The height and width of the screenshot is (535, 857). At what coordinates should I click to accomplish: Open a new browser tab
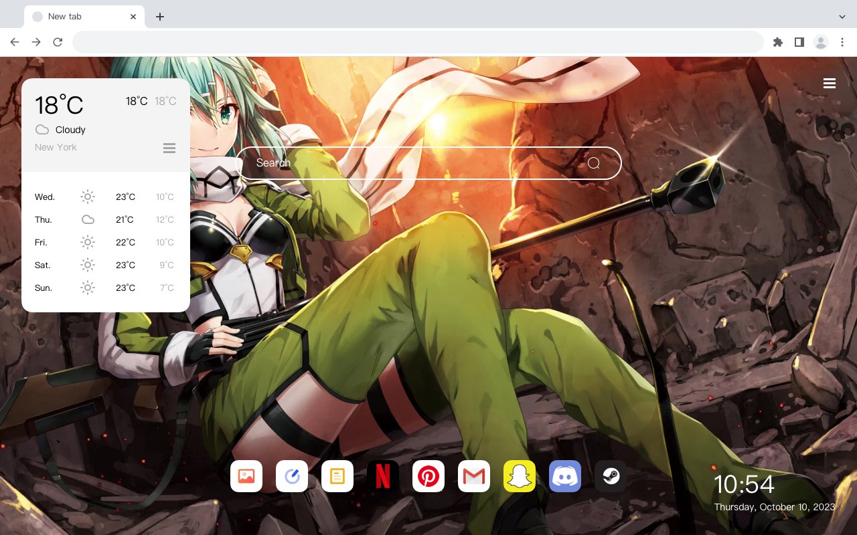[159, 17]
